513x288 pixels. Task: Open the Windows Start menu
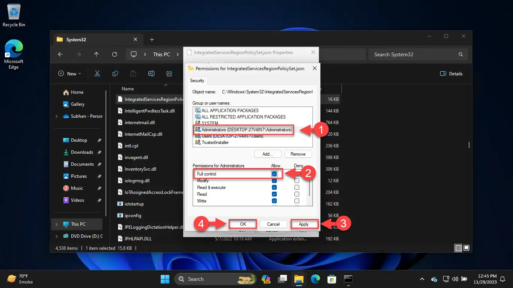click(x=165, y=279)
